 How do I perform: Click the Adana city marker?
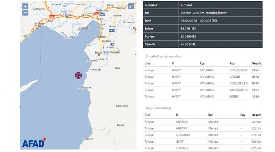pos(67,17)
